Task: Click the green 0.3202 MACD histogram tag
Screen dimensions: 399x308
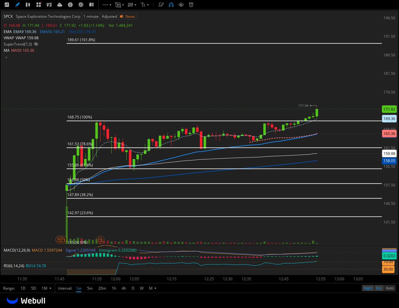Action: pyautogui.click(x=389, y=256)
